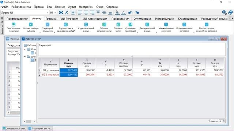Open Таблицы частот

click(118, 27)
